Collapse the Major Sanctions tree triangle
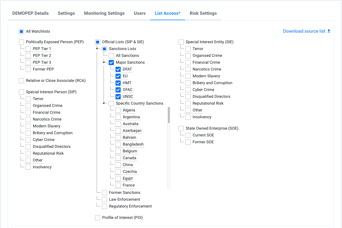The image size is (342, 228). [104, 63]
